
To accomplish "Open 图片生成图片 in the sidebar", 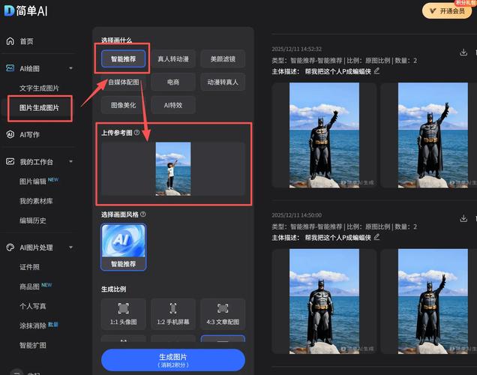I will pos(39,108).
